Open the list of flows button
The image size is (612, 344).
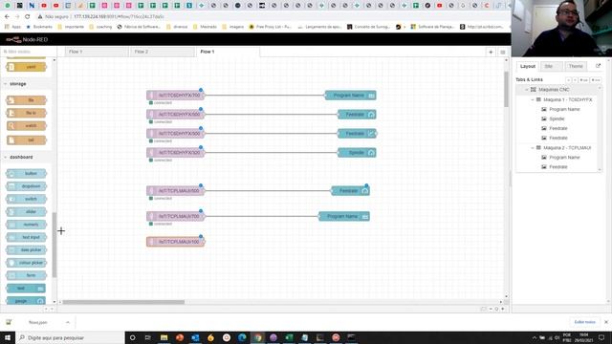pyautogui.click(x=503, y=52)
